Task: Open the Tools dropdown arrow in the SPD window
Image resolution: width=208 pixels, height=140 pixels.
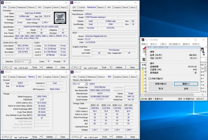Action: pos(111,137)
